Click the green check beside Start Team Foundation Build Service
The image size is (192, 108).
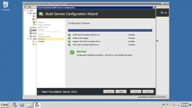(69, 45)
